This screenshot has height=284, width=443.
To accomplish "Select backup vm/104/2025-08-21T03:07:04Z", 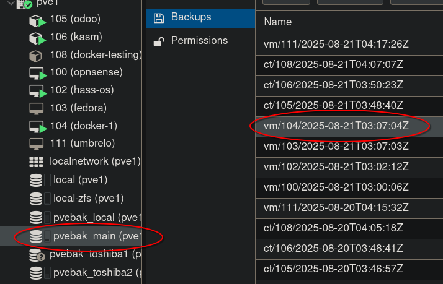I will pyautogui.click(x=336, y=126).
